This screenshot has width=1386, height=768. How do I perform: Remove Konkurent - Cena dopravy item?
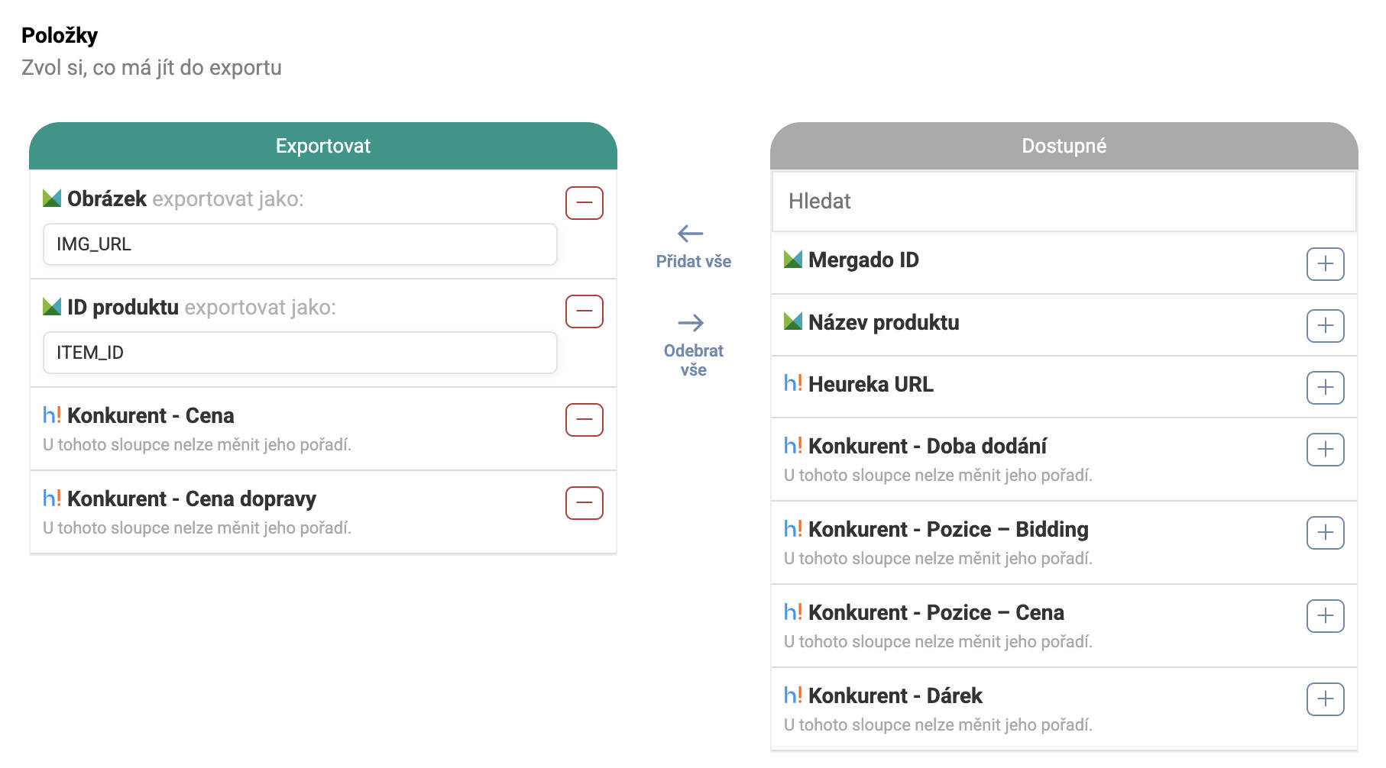(x=584, y=503)
